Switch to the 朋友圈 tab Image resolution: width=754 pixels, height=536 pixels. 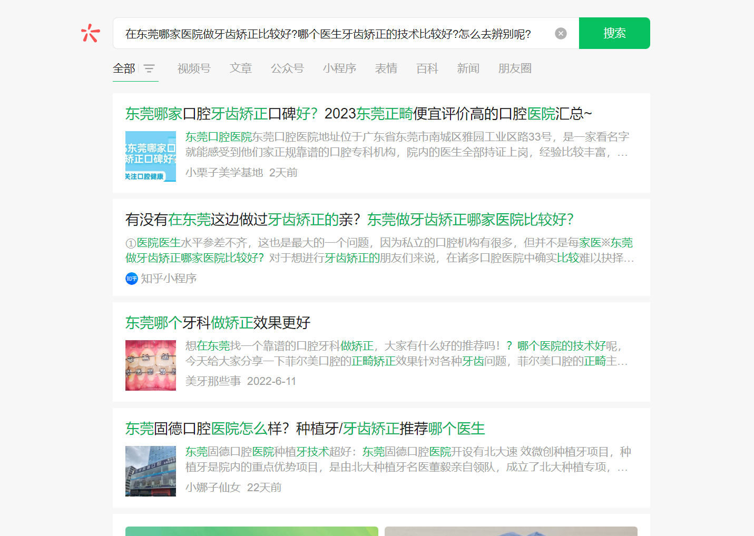(515, 68)
